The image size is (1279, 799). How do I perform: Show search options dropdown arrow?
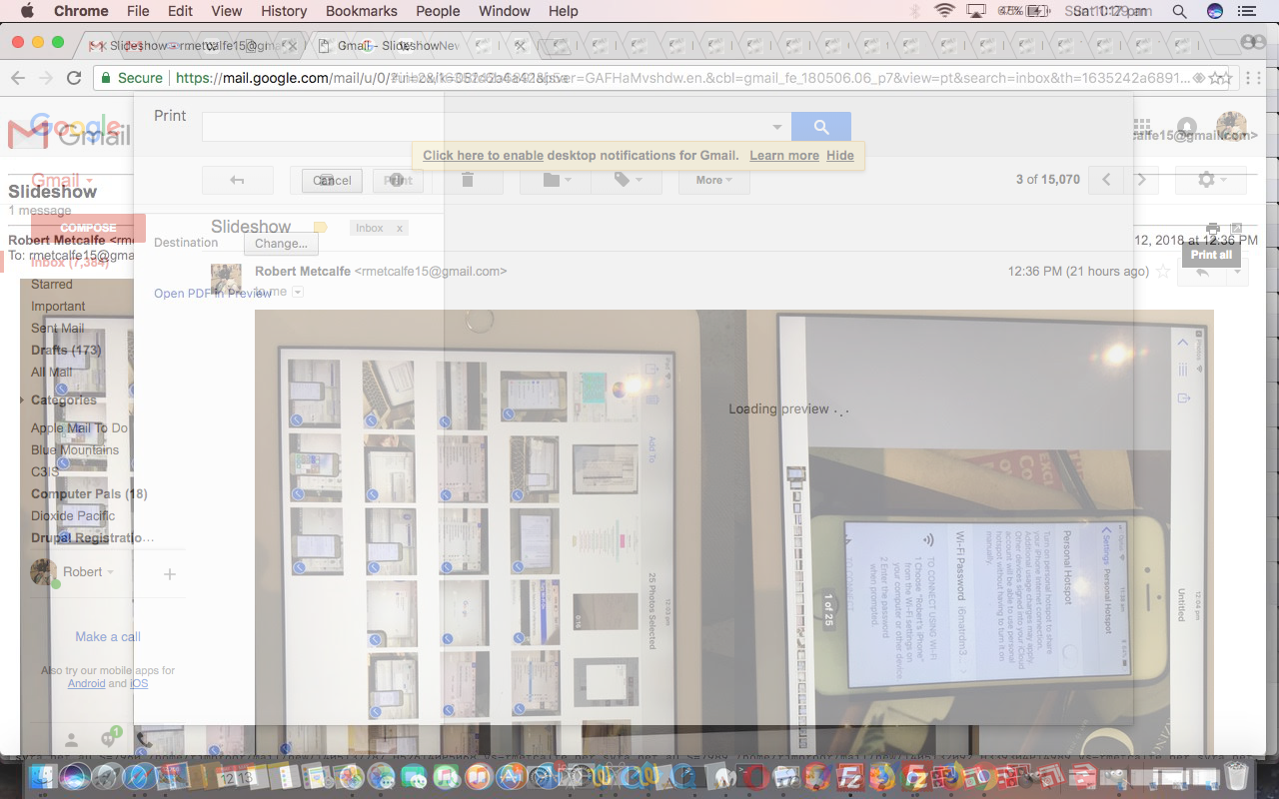click(777, 127)
